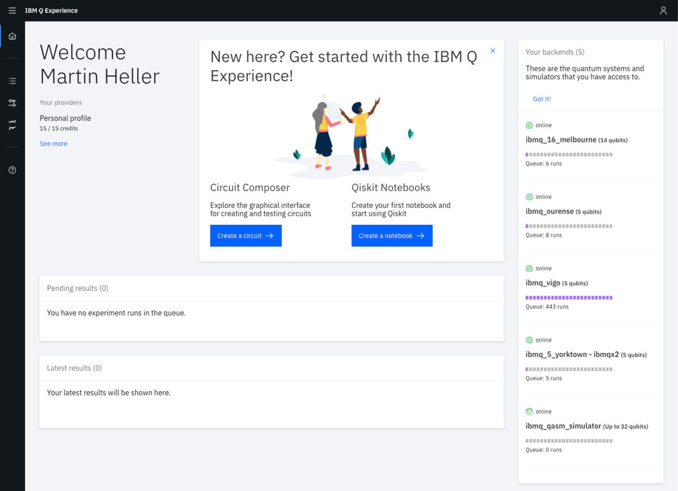The width and height of the screenshot is (678, 491).
Task: Click the ibmq_16_melbourne chip status icon
Action: (529, 125)
